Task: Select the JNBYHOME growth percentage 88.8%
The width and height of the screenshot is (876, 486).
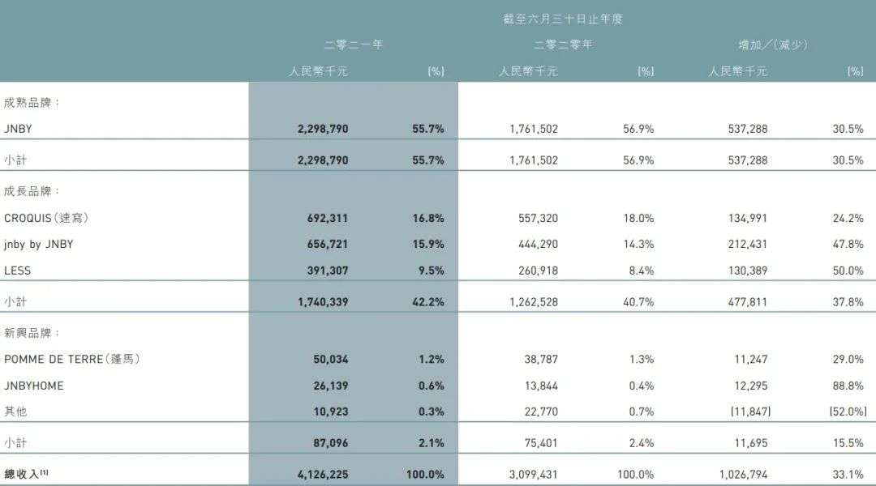Action: tap(848, 386)
